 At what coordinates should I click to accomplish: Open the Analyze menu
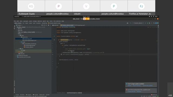click(35, 21)
